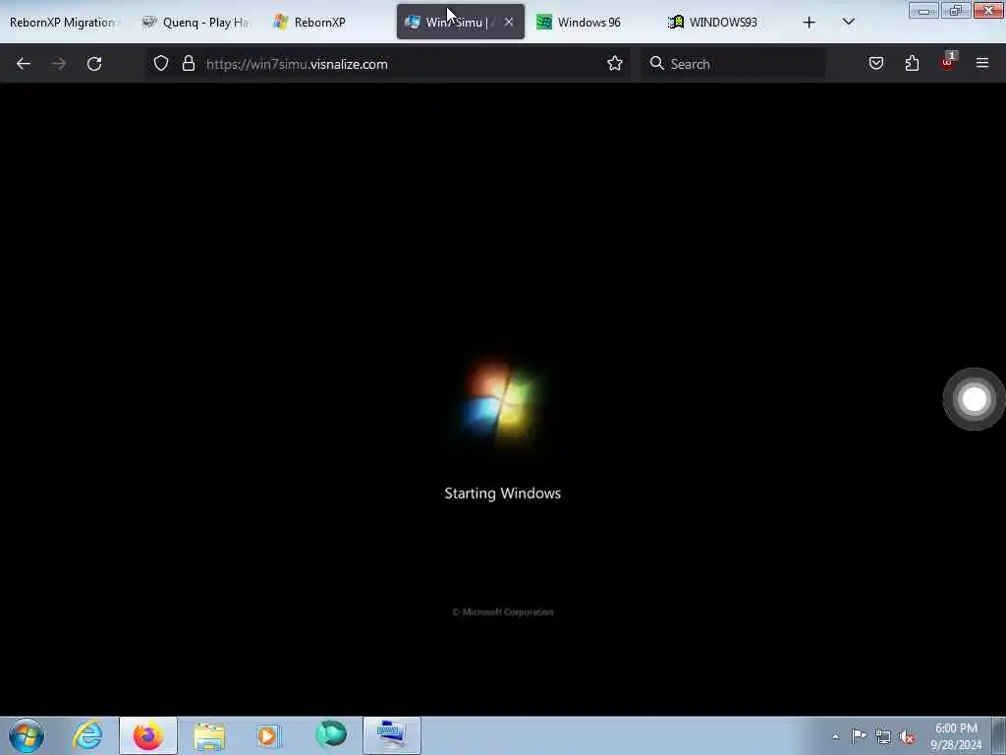
Task: Click the muted volume tray icon
Action: tap(907, 737)
